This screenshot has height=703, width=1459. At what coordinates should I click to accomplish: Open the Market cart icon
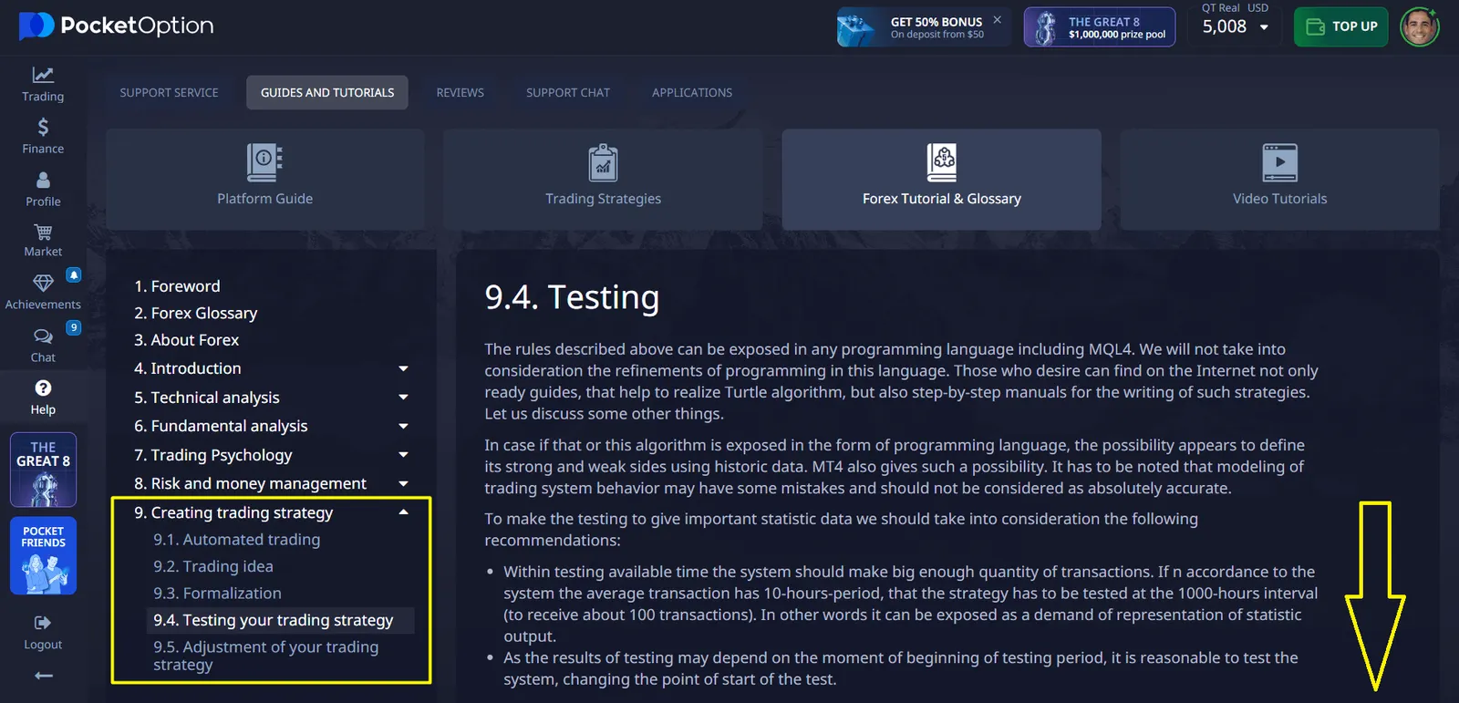43,233
